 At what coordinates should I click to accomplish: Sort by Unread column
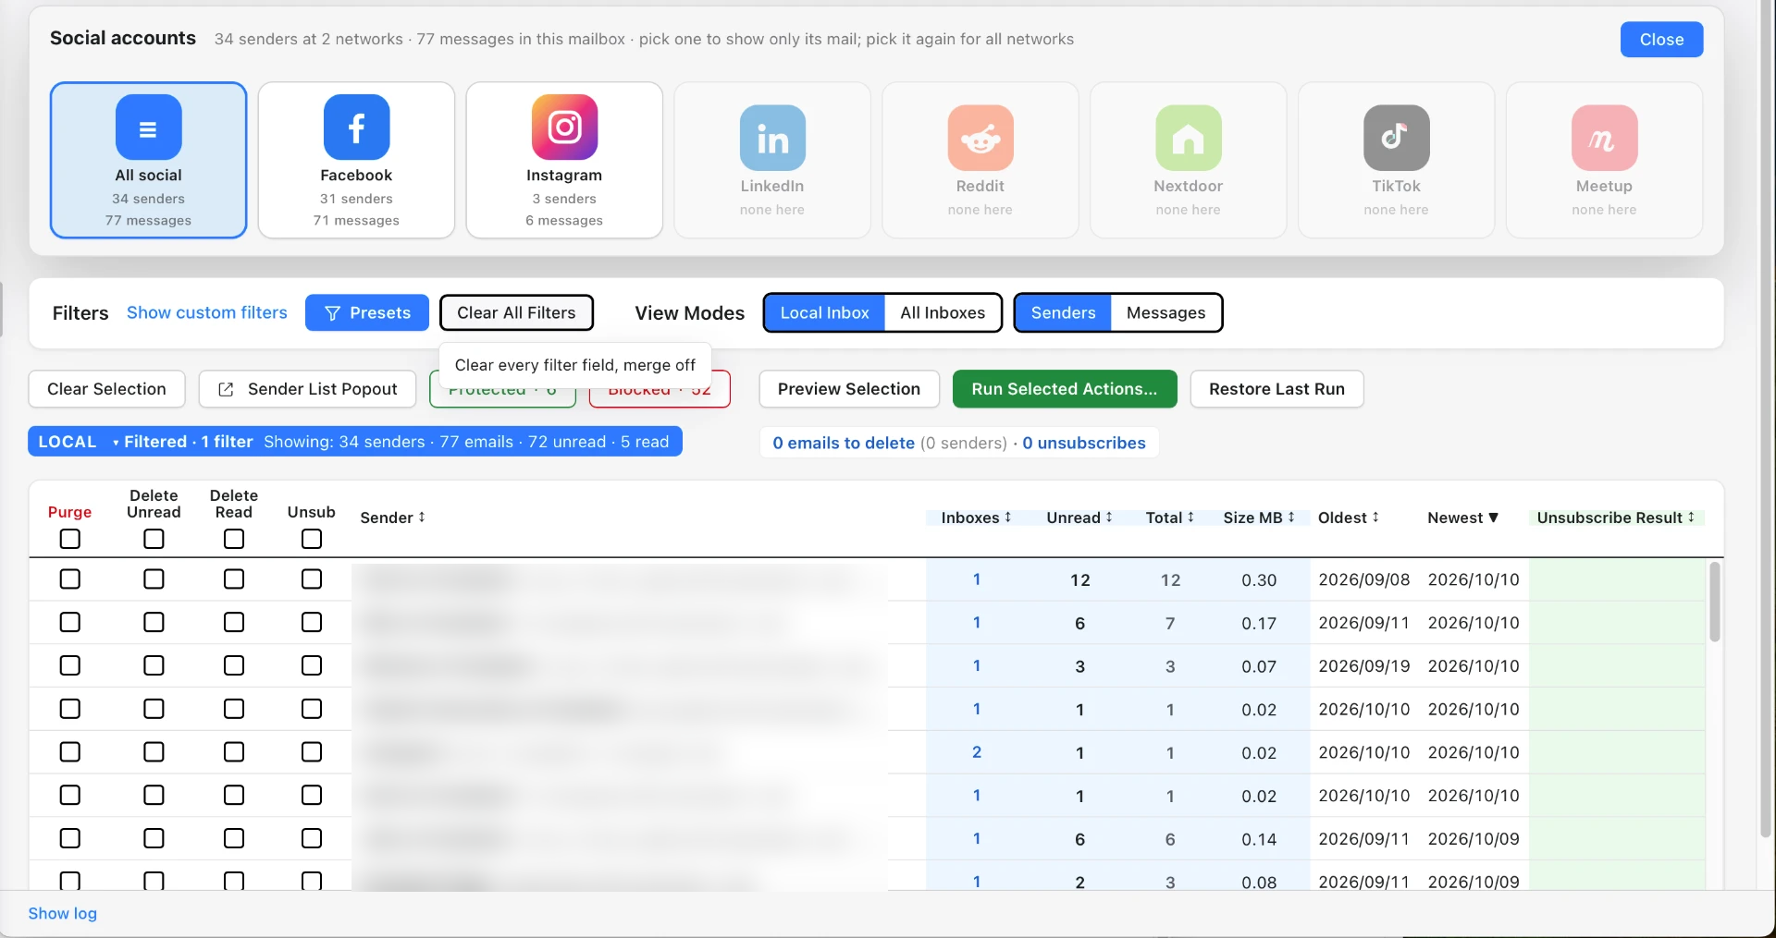point(1079,518)
